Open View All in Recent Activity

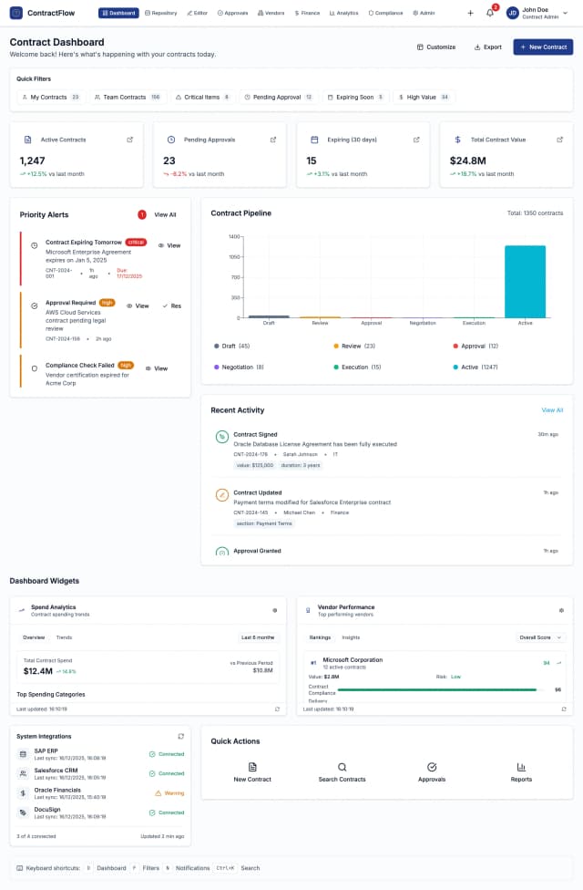(552, 410)
